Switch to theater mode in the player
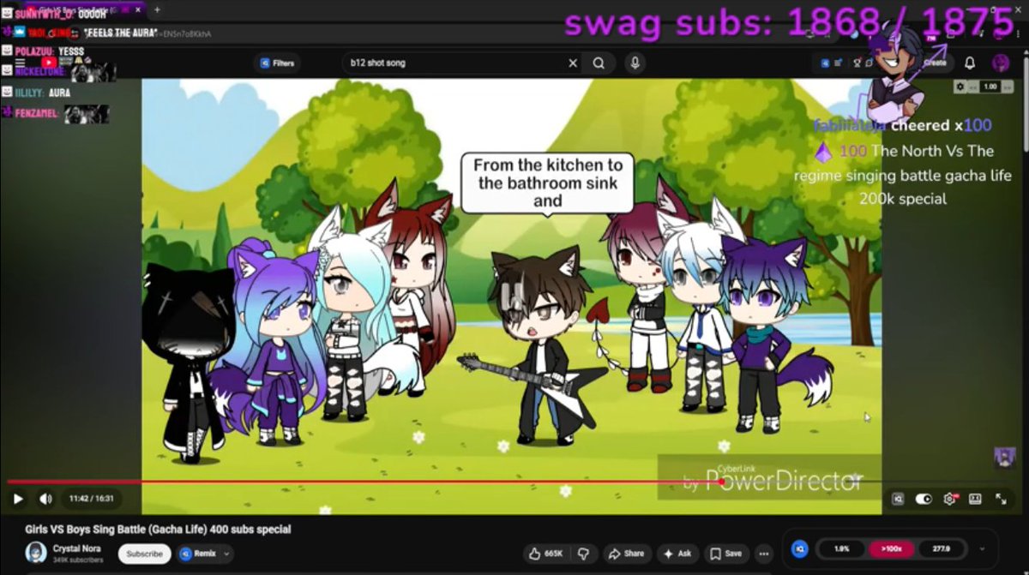Screen dimensions: 1029x575 (x=975, y=499)
